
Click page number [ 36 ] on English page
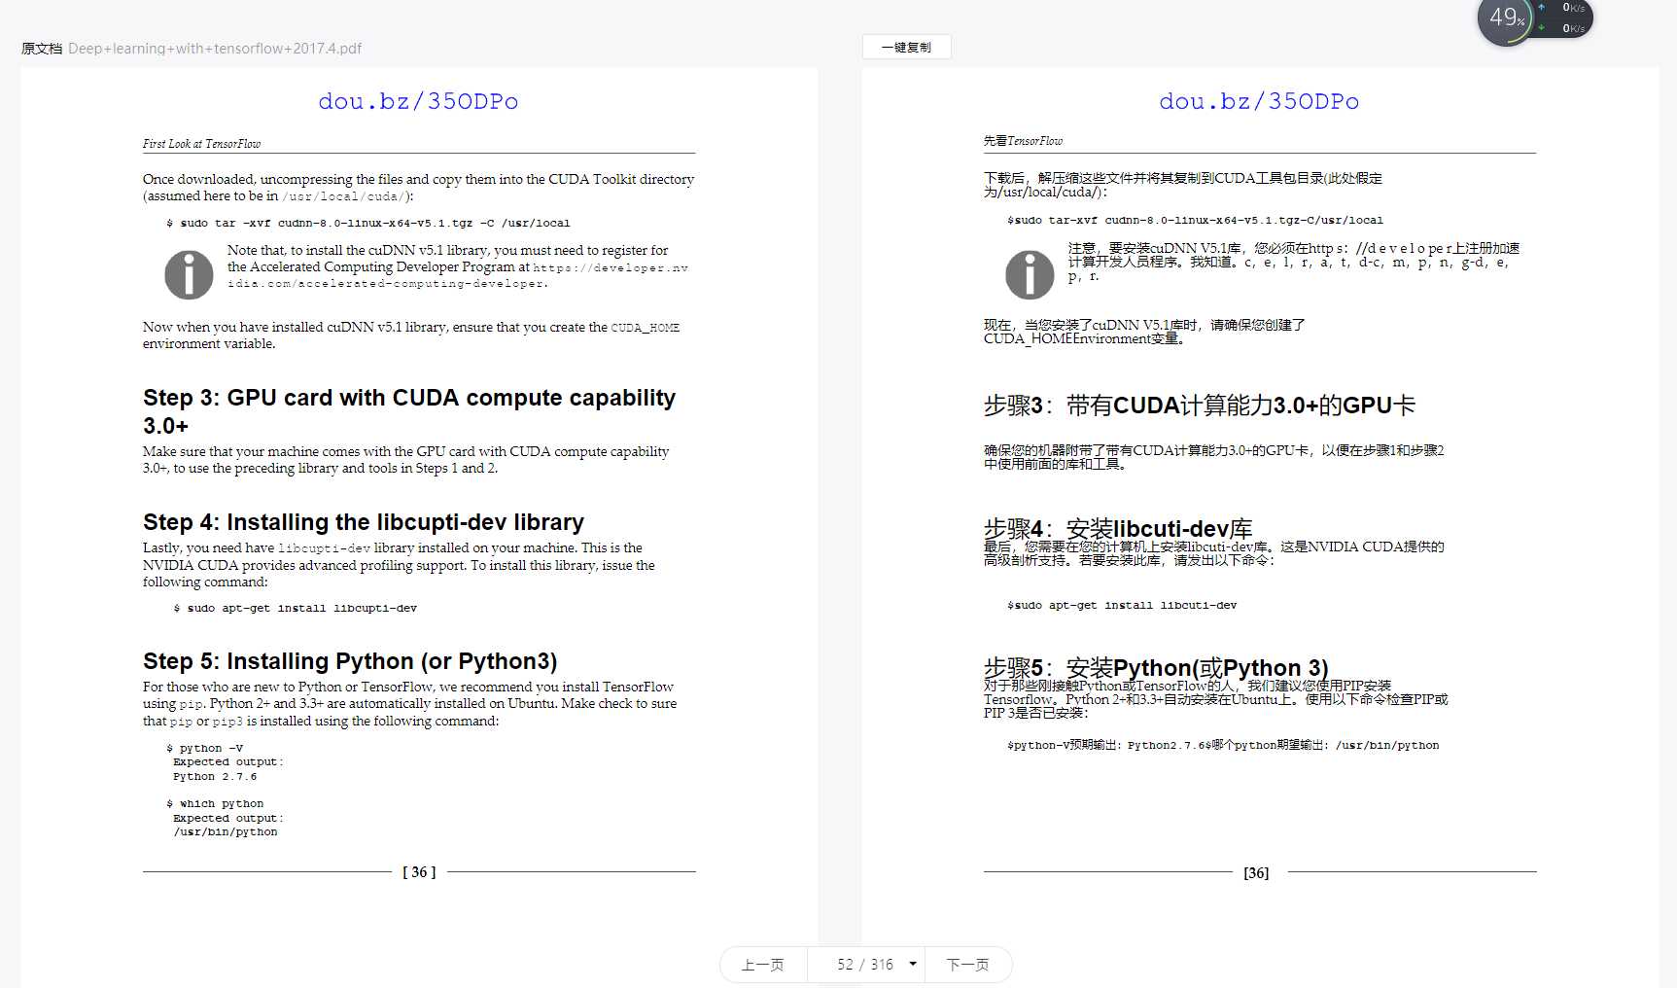419,872
